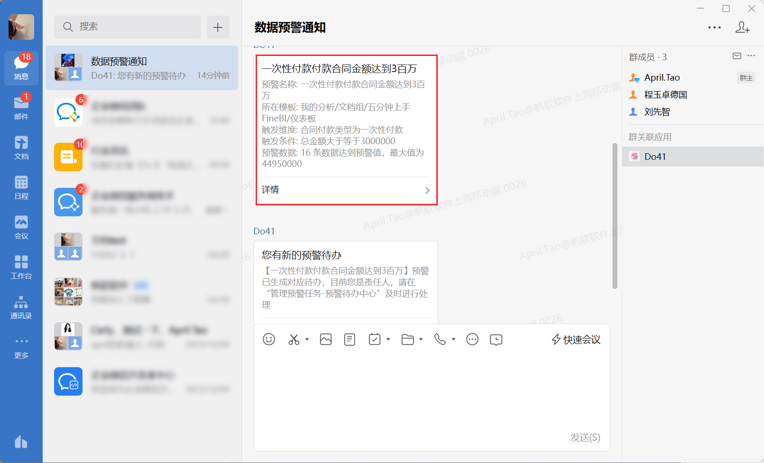
Task: Expand the dropdown arrow next to the phone icon
Action: pyautogui.click(x=453, y=339)
